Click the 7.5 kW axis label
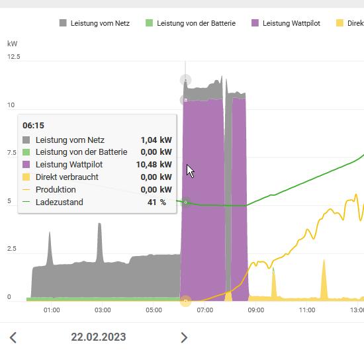 (x=12, y=153)
